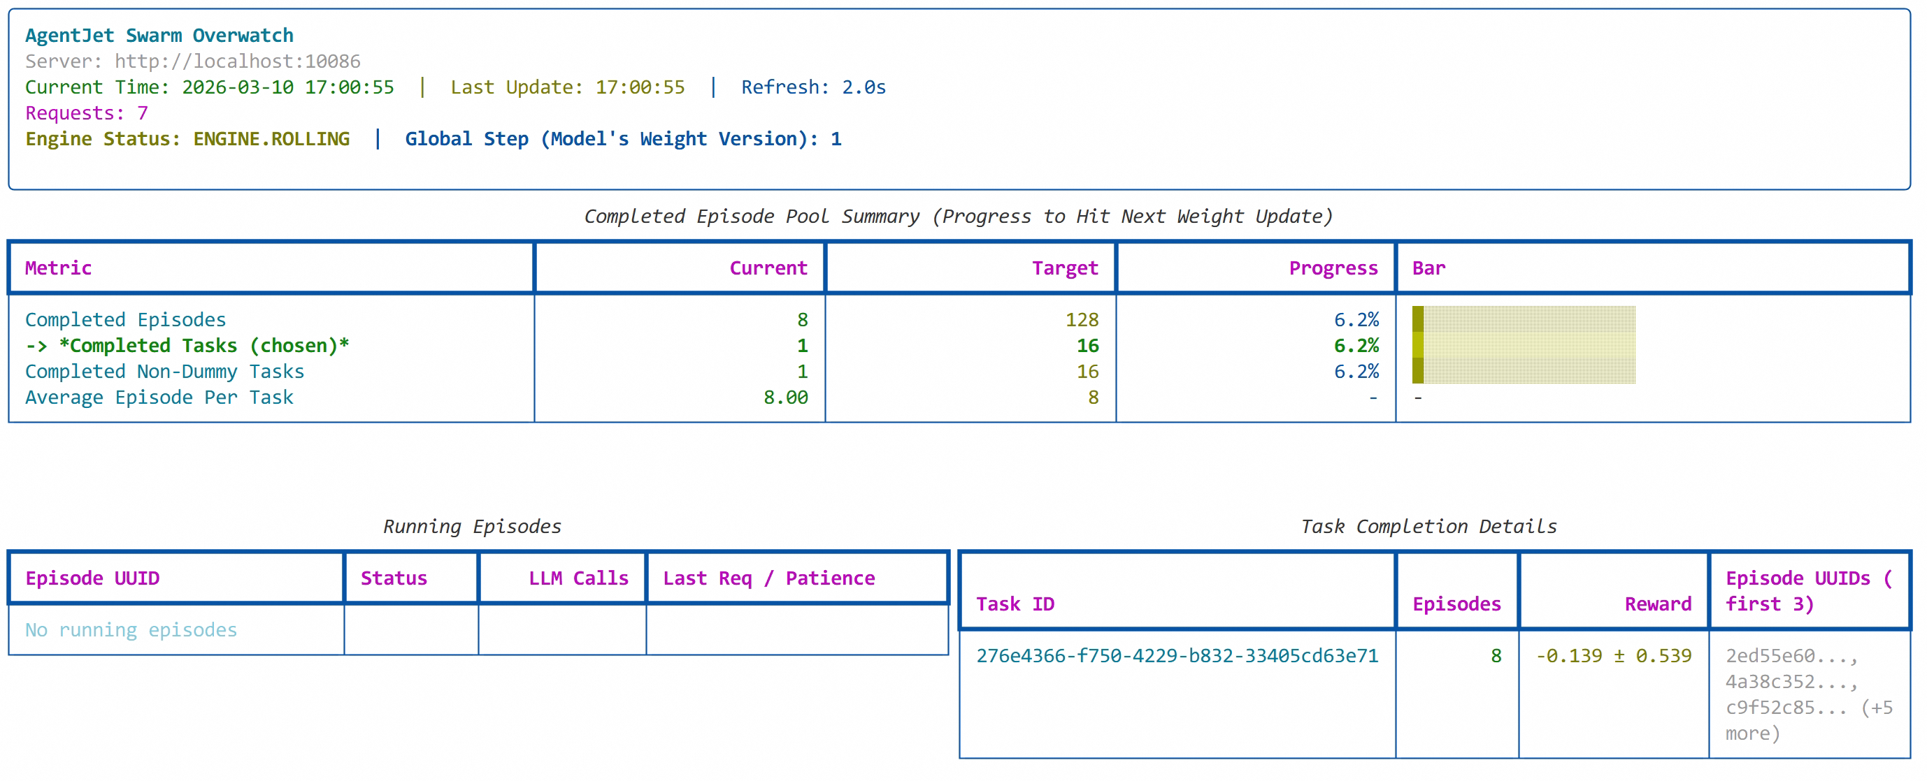Click the Reward value -0.139 ± 0.539

coord(1613,655)
